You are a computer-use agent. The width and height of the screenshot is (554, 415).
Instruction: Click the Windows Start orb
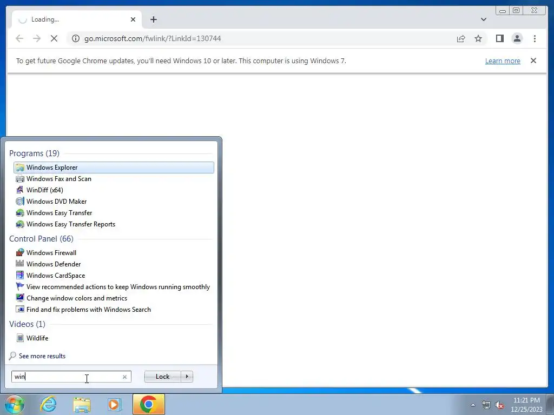click(15, 404)
